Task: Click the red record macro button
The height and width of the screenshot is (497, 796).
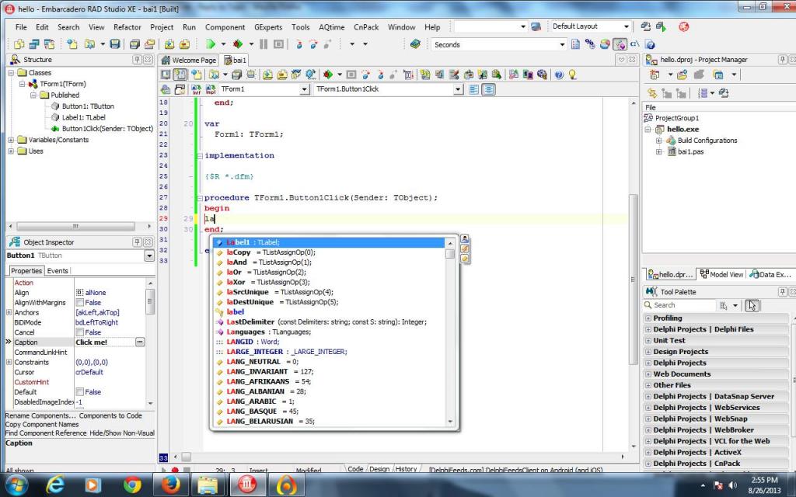Action: point(174,470)
